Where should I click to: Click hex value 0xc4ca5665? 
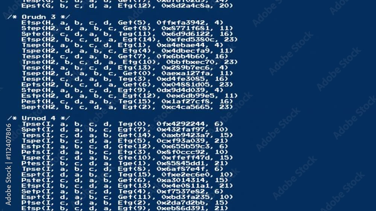[x=187, y=107]
